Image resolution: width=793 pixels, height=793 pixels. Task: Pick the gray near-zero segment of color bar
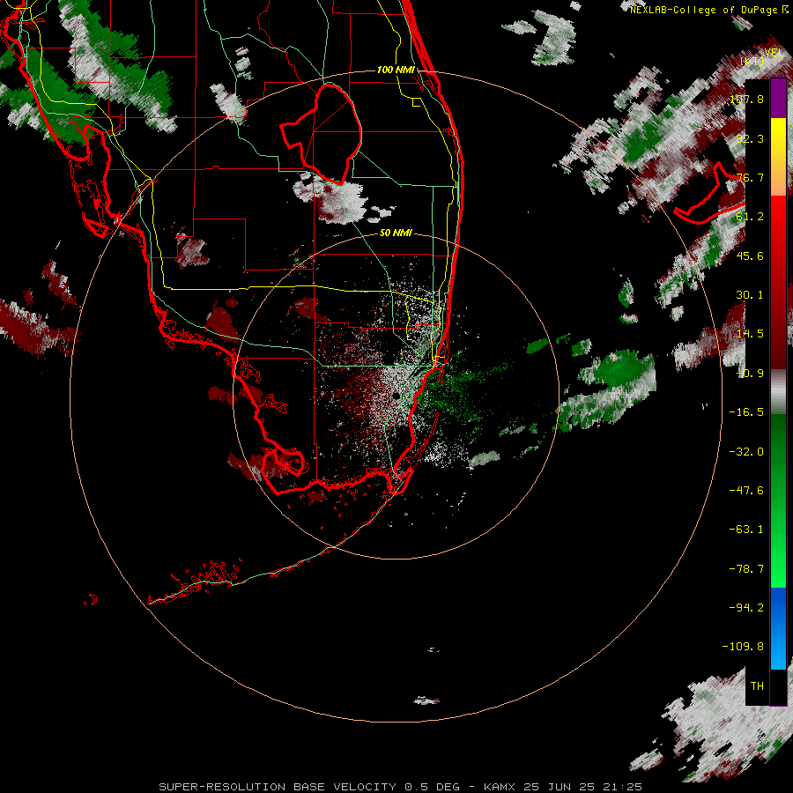pos(778,392)
